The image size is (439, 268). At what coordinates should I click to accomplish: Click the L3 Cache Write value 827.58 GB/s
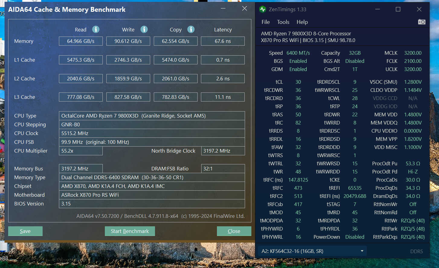point(128,97)
